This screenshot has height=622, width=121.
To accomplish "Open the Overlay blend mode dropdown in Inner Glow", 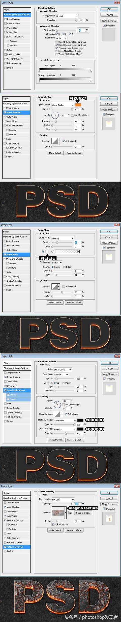I will pos(63,238).
